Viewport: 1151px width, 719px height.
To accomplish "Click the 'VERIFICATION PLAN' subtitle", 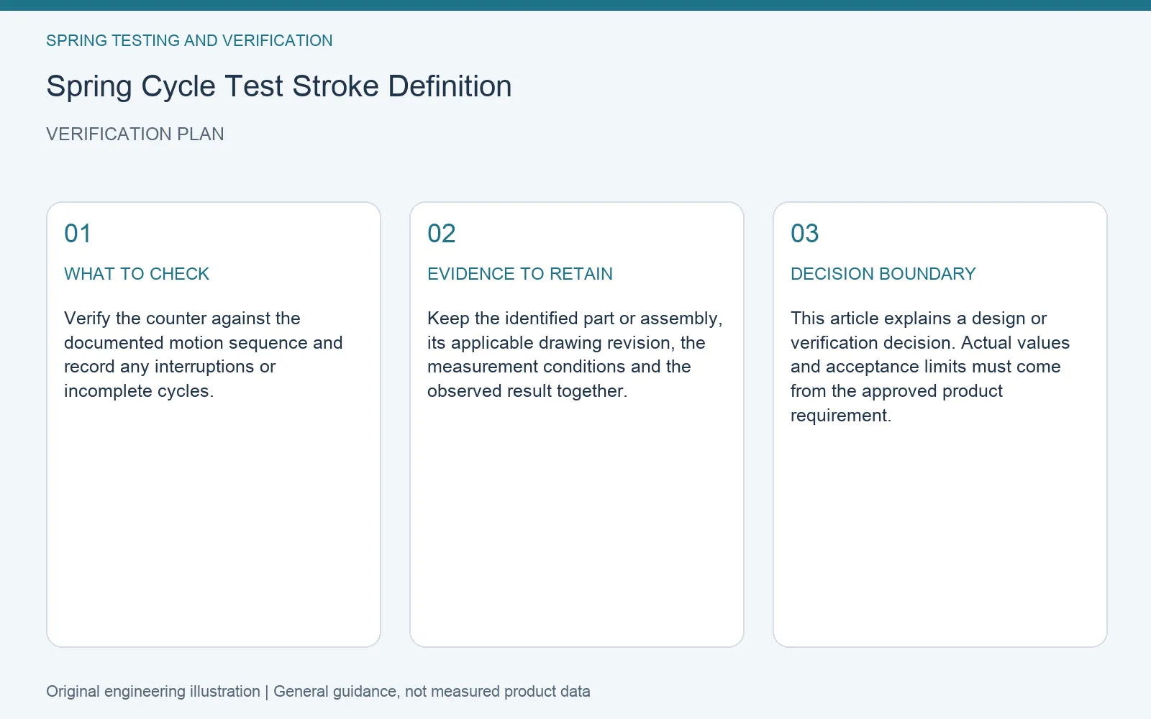I will click(x=135, y=134).
